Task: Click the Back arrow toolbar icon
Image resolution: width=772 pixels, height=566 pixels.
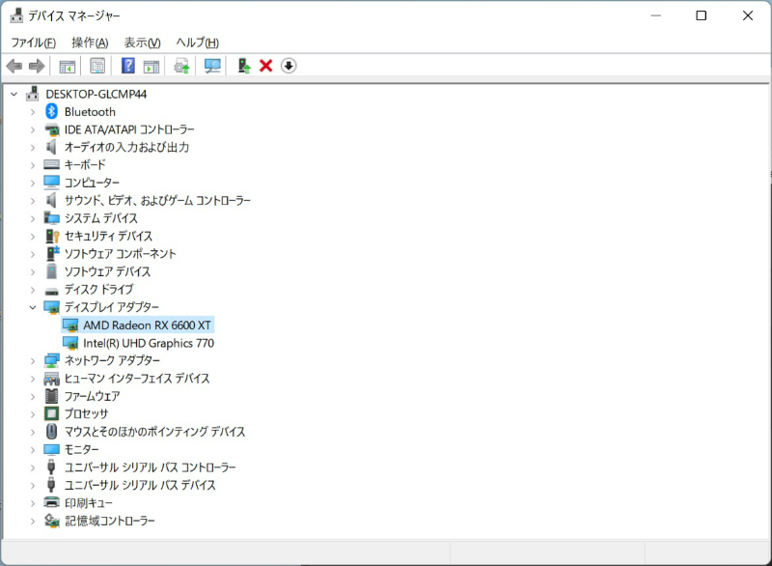Action: [14, 66]
